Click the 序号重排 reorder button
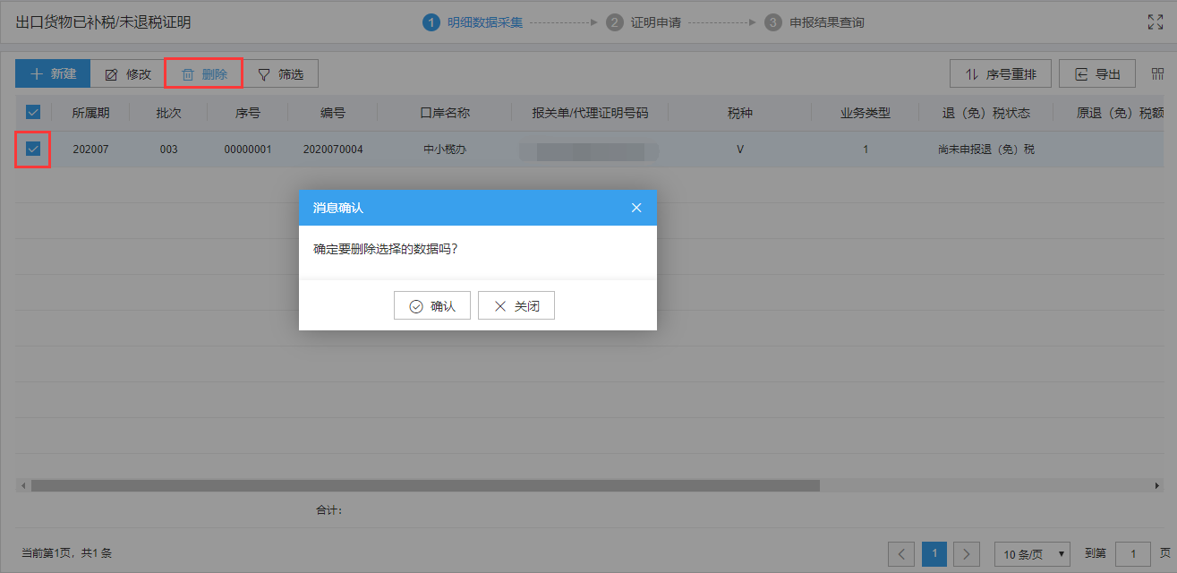The width and height of the screenshot is (1177, 573). (1000, 73)
